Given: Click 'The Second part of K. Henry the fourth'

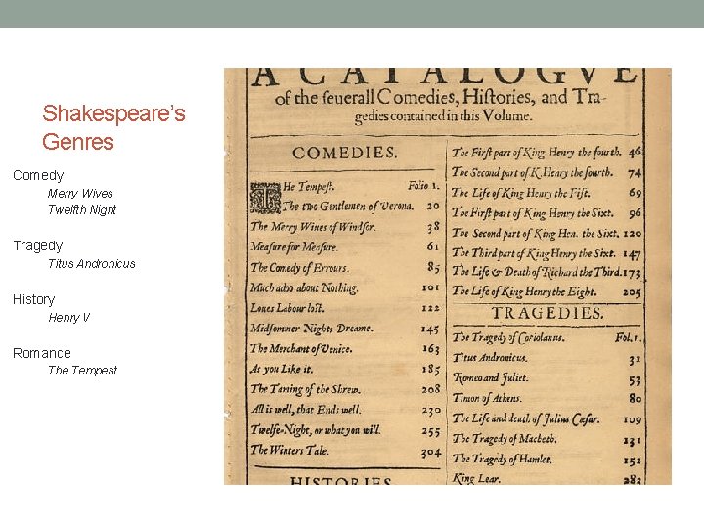Looking at the screenshot, I should coord(532,172).
